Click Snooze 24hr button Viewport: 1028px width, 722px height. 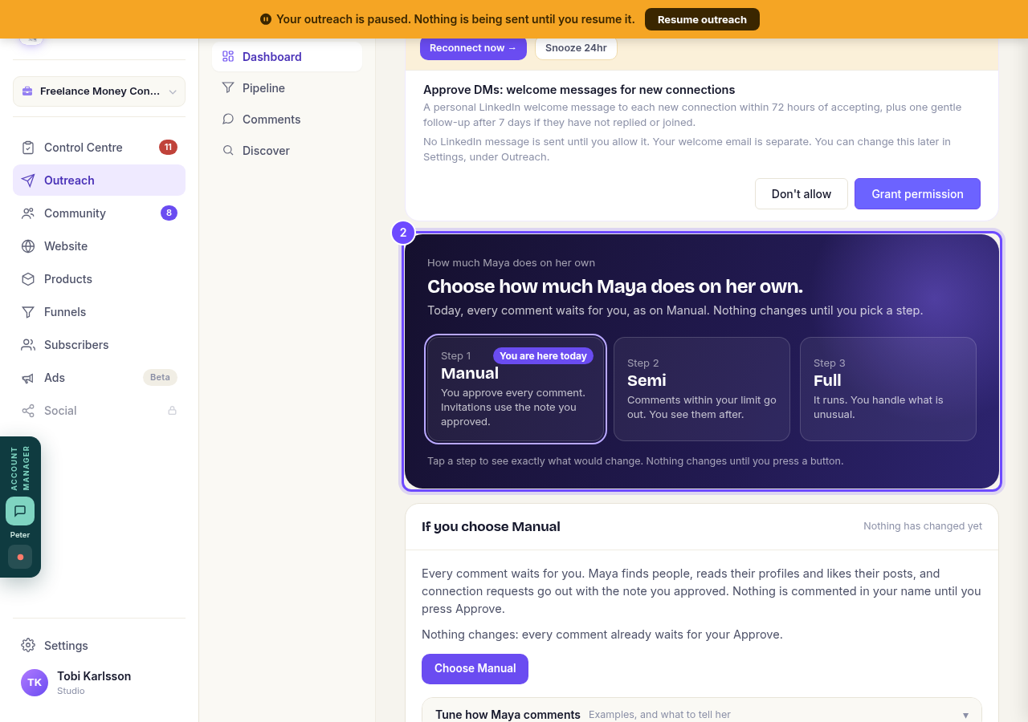click(576, 48)
